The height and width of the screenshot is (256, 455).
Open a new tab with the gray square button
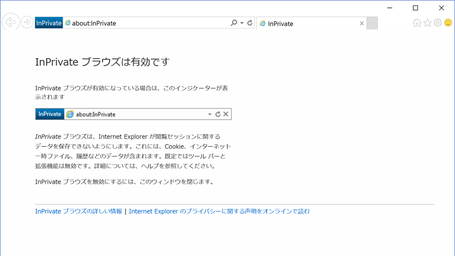[x=372, y=23]
